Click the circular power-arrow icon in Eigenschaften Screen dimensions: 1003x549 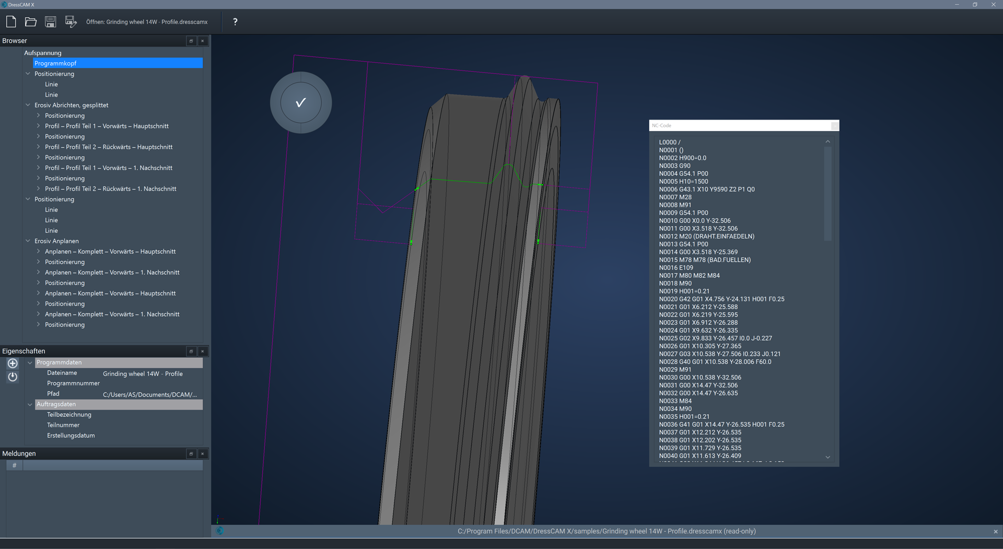click(x=13, y=377)
